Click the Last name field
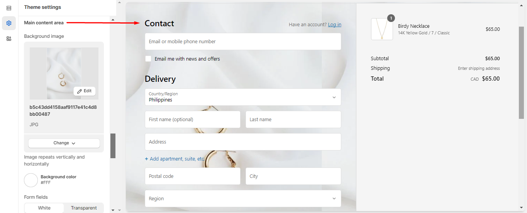This screenshot has width=527, height=213. (x=293, y=120)
